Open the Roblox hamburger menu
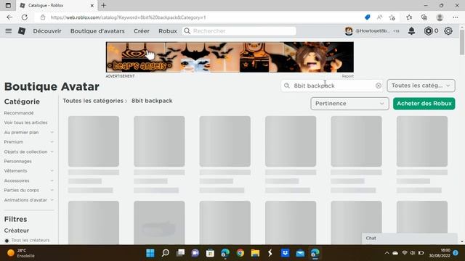This screenshot has height=261, width=465. tap(8, 30)
